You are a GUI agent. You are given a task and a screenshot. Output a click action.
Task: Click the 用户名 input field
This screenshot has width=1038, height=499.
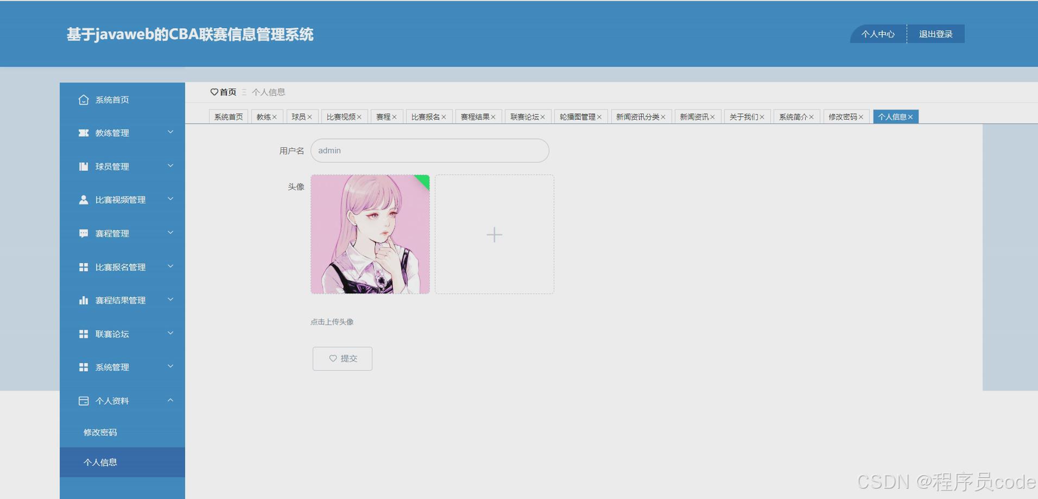point(429,150)
